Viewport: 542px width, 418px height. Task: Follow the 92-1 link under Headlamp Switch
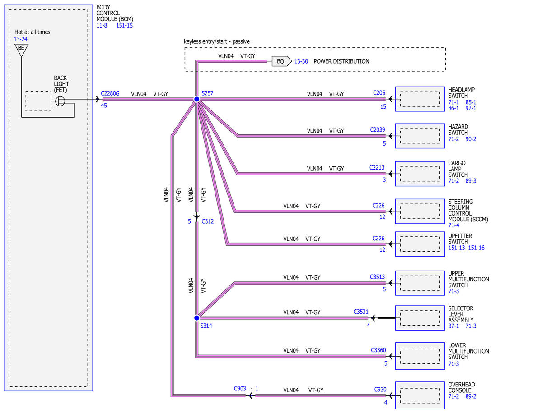[471, 108]
